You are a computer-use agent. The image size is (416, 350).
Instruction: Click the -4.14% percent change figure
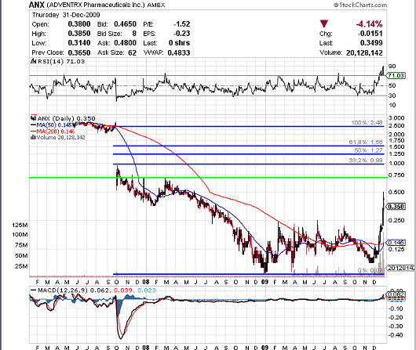point(369,24)
